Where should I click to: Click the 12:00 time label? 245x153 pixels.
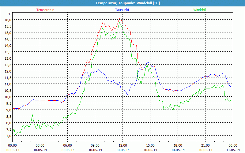(x=123, y=145)
